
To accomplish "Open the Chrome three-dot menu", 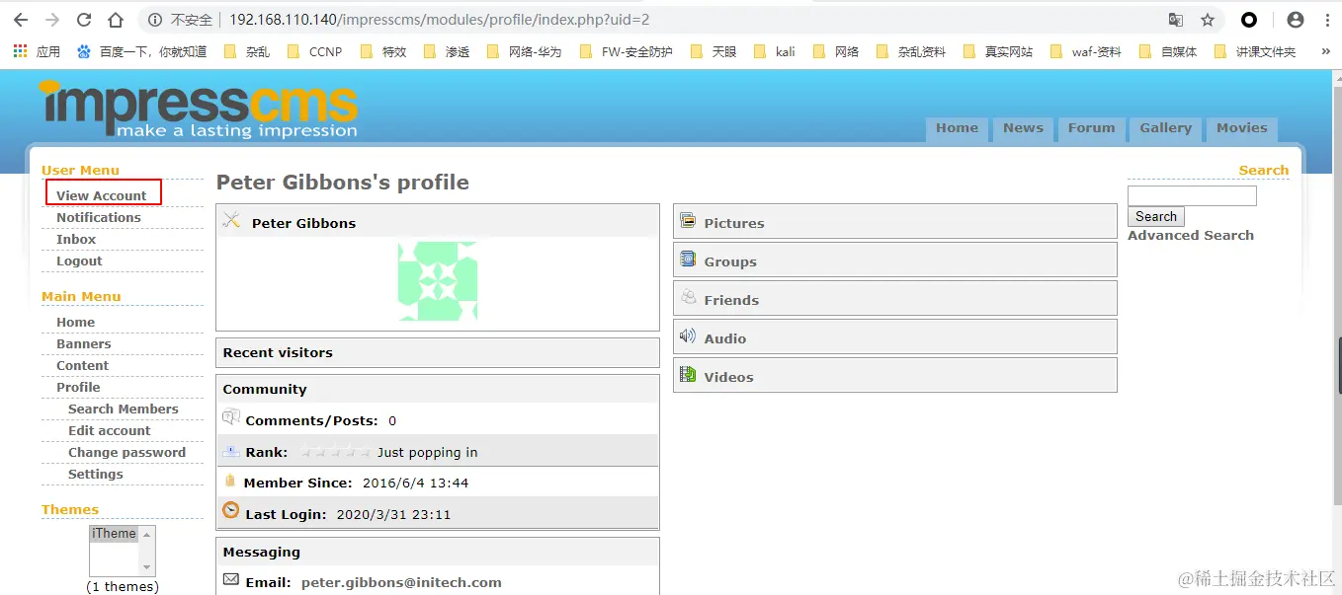I will (1325, 20).
